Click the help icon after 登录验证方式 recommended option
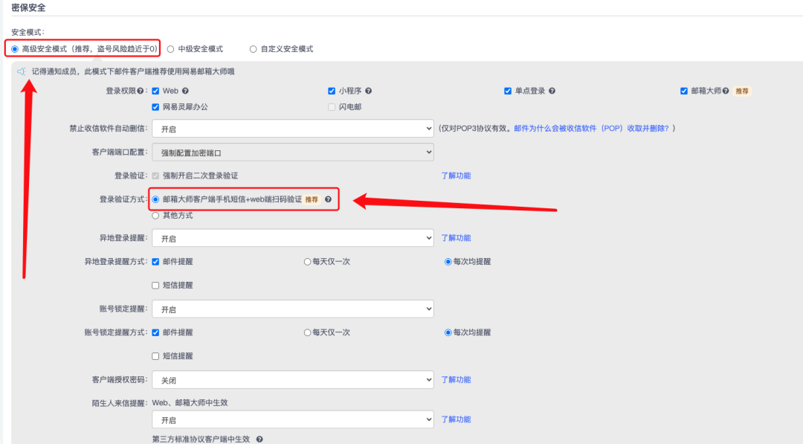The width and height of the screenshot is (803, 444). coord(329,199)
